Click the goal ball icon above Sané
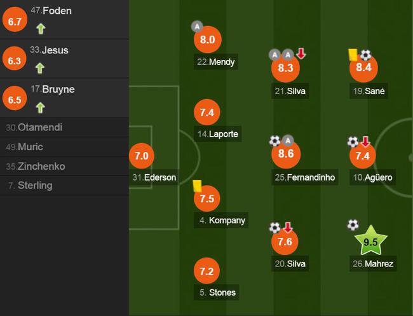This screenshot has width=413, height=316. 365,55
